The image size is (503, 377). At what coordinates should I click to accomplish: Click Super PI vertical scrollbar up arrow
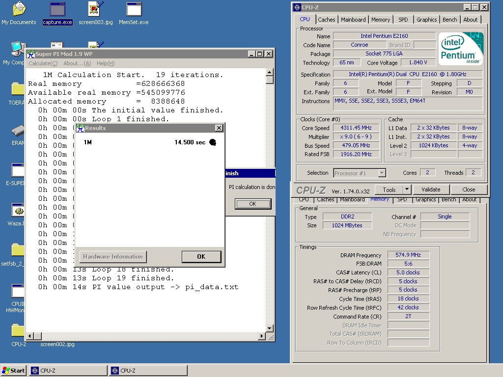(x=270, y=72)
